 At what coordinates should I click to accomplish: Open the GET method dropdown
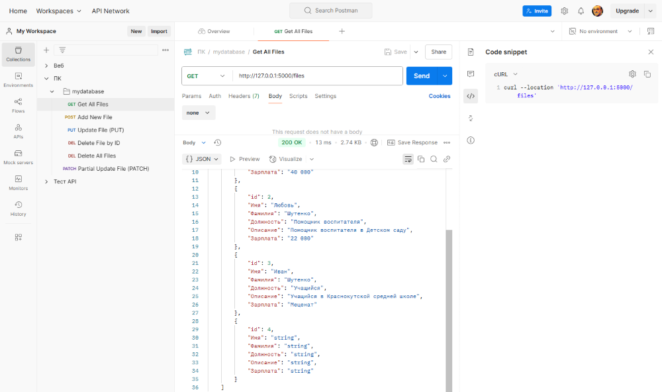206,76
